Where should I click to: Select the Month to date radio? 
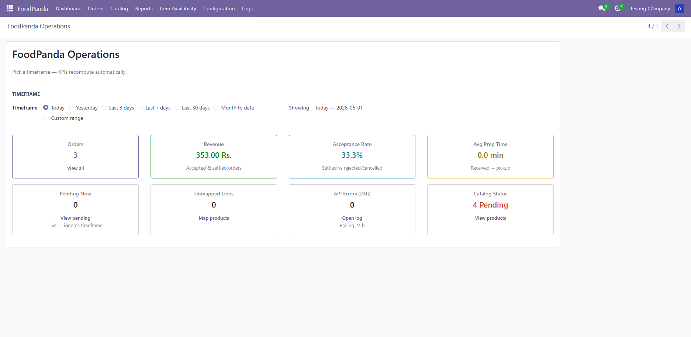(216, 107)
